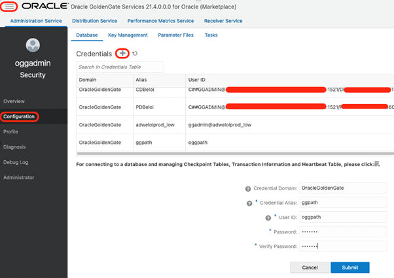Open the Performance Metrics Service tab
Screen dimensions: 394x278
(x=160, y=21)
